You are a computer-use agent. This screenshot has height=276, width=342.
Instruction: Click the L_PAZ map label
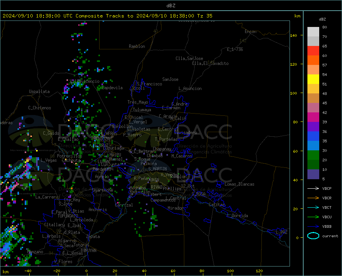tap(282, 232)
